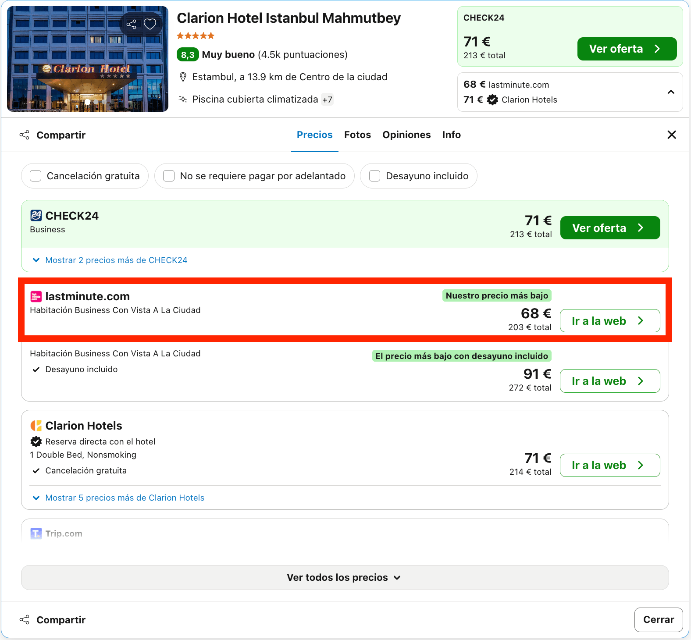
Task: Click the hotel title Clarion Hotel Istanbul Mahmutbey
Action: (289, 18)
